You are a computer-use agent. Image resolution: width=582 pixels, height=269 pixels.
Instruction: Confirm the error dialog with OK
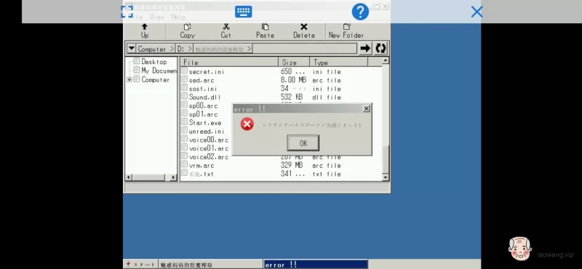pyautogui.click(x=303, y=142)
